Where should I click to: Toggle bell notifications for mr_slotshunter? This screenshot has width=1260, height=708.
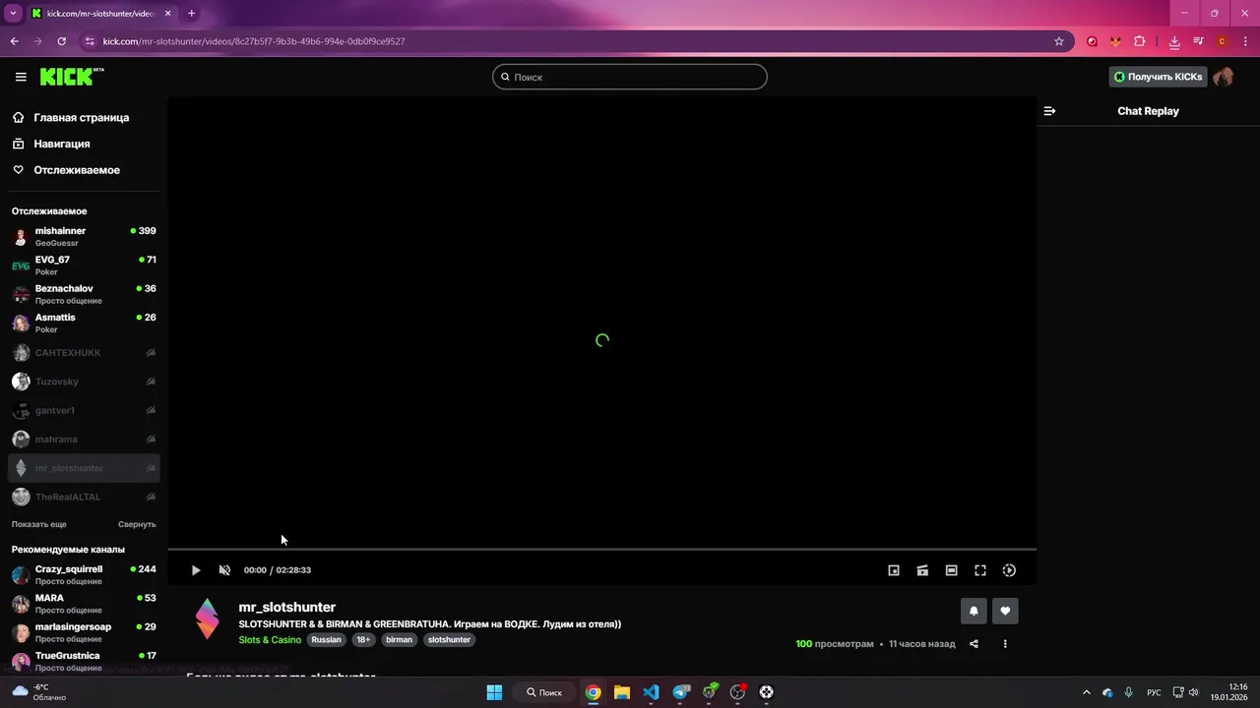(974, 611)
